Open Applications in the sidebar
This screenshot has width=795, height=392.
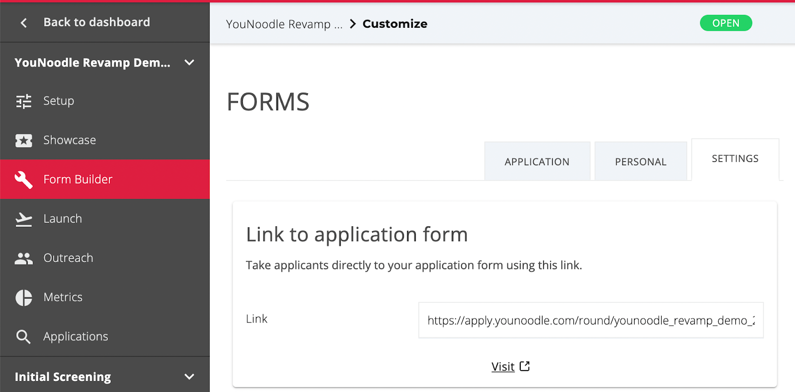coord(105,336)
